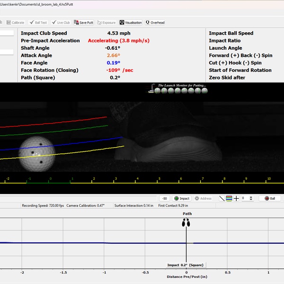Click the footprints Path marker on graph

[x=186, y=222]
